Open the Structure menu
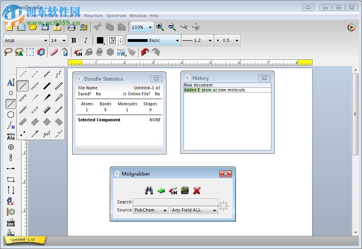Screen dimensions: 362x249 point(70,16)
